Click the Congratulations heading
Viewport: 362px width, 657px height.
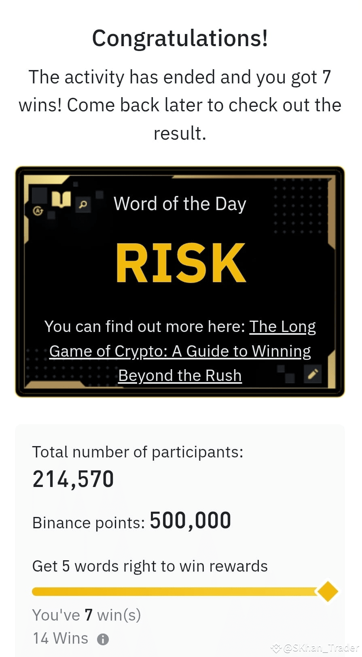coord(180,38)
